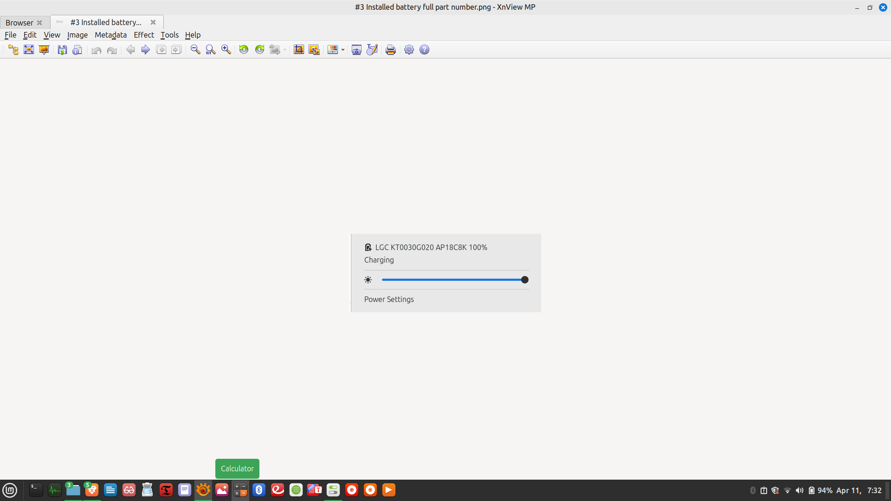This screenshot has width=891, height=501.
Task: Open the folder browser toolbar icon
Action: [13, 50]
